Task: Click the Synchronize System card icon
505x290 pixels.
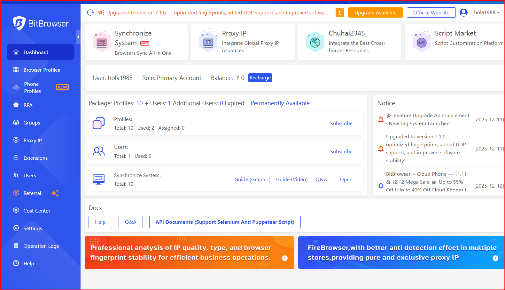Action: (x=101, y=42)
